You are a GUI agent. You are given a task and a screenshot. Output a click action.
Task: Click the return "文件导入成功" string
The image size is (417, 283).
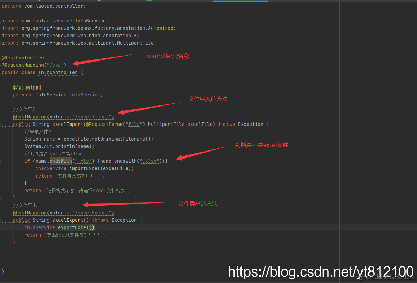(x=79, y=176)
